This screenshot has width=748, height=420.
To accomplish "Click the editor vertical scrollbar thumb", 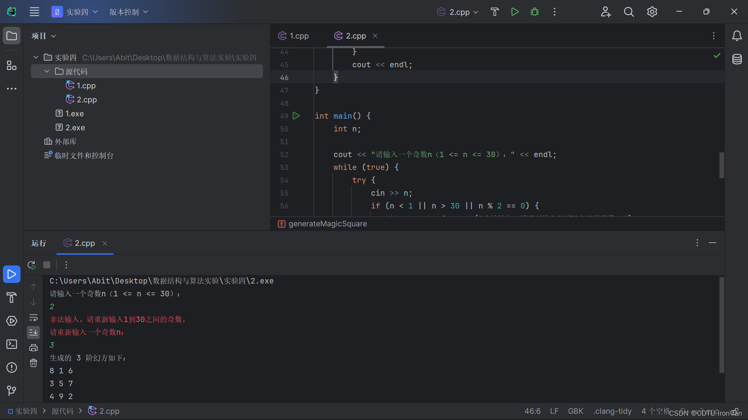I will point(722,165).
